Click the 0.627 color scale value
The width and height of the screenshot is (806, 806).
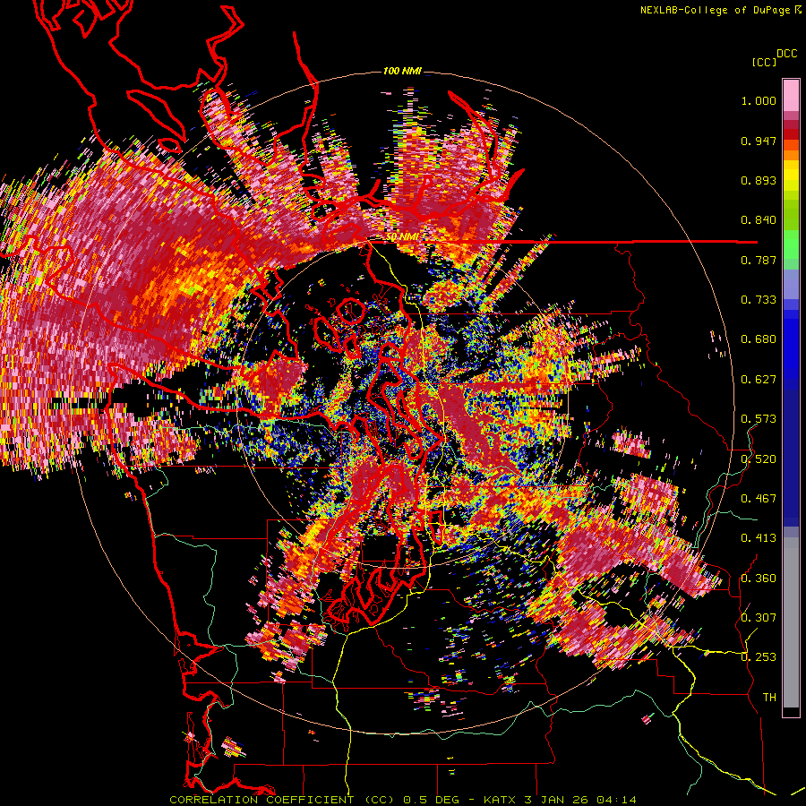pyautogui.click(x=759, y=380)
